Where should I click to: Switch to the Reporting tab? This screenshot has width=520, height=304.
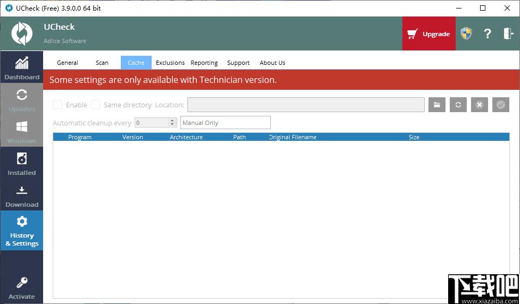(x=204, y=63)
